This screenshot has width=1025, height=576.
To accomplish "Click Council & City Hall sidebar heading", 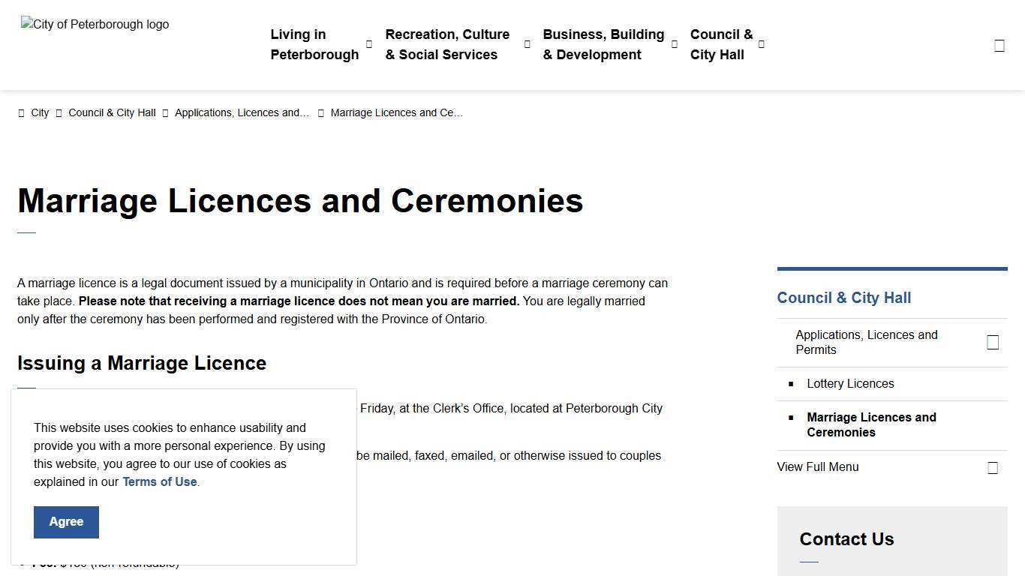I will click(843, 298).
